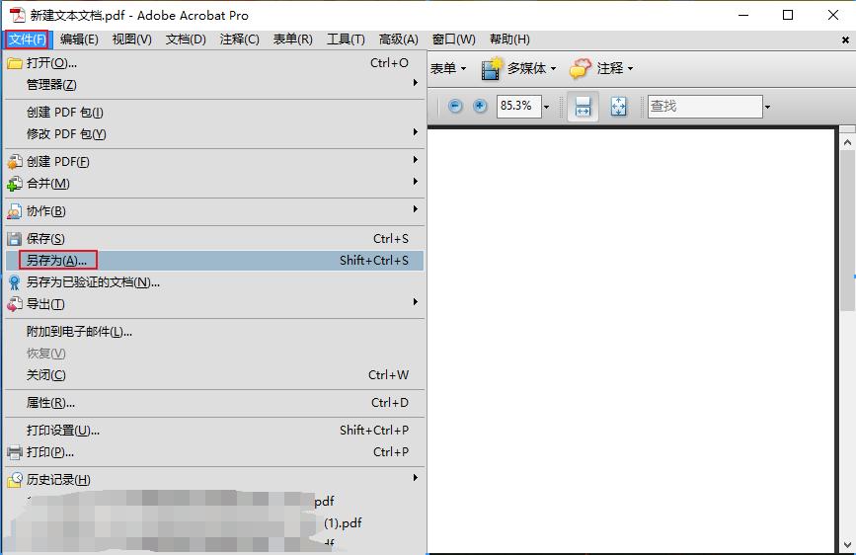Open the 文件(F) menu
Image resolution: width=856 pixels, height=555 pixels.
tap(28, 40)
